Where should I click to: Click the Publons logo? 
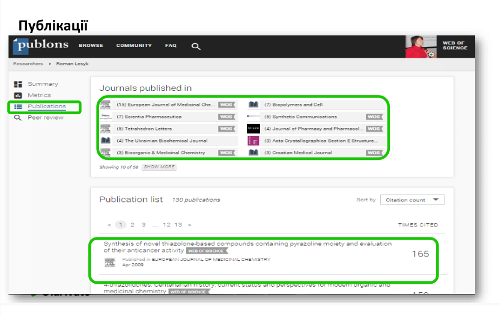tap(41, 46)
